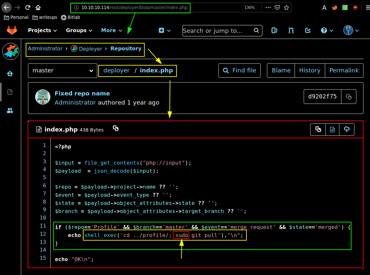Click the Administrator commit author link
This screenshot has width=370, height=275.
pos(75,103)
